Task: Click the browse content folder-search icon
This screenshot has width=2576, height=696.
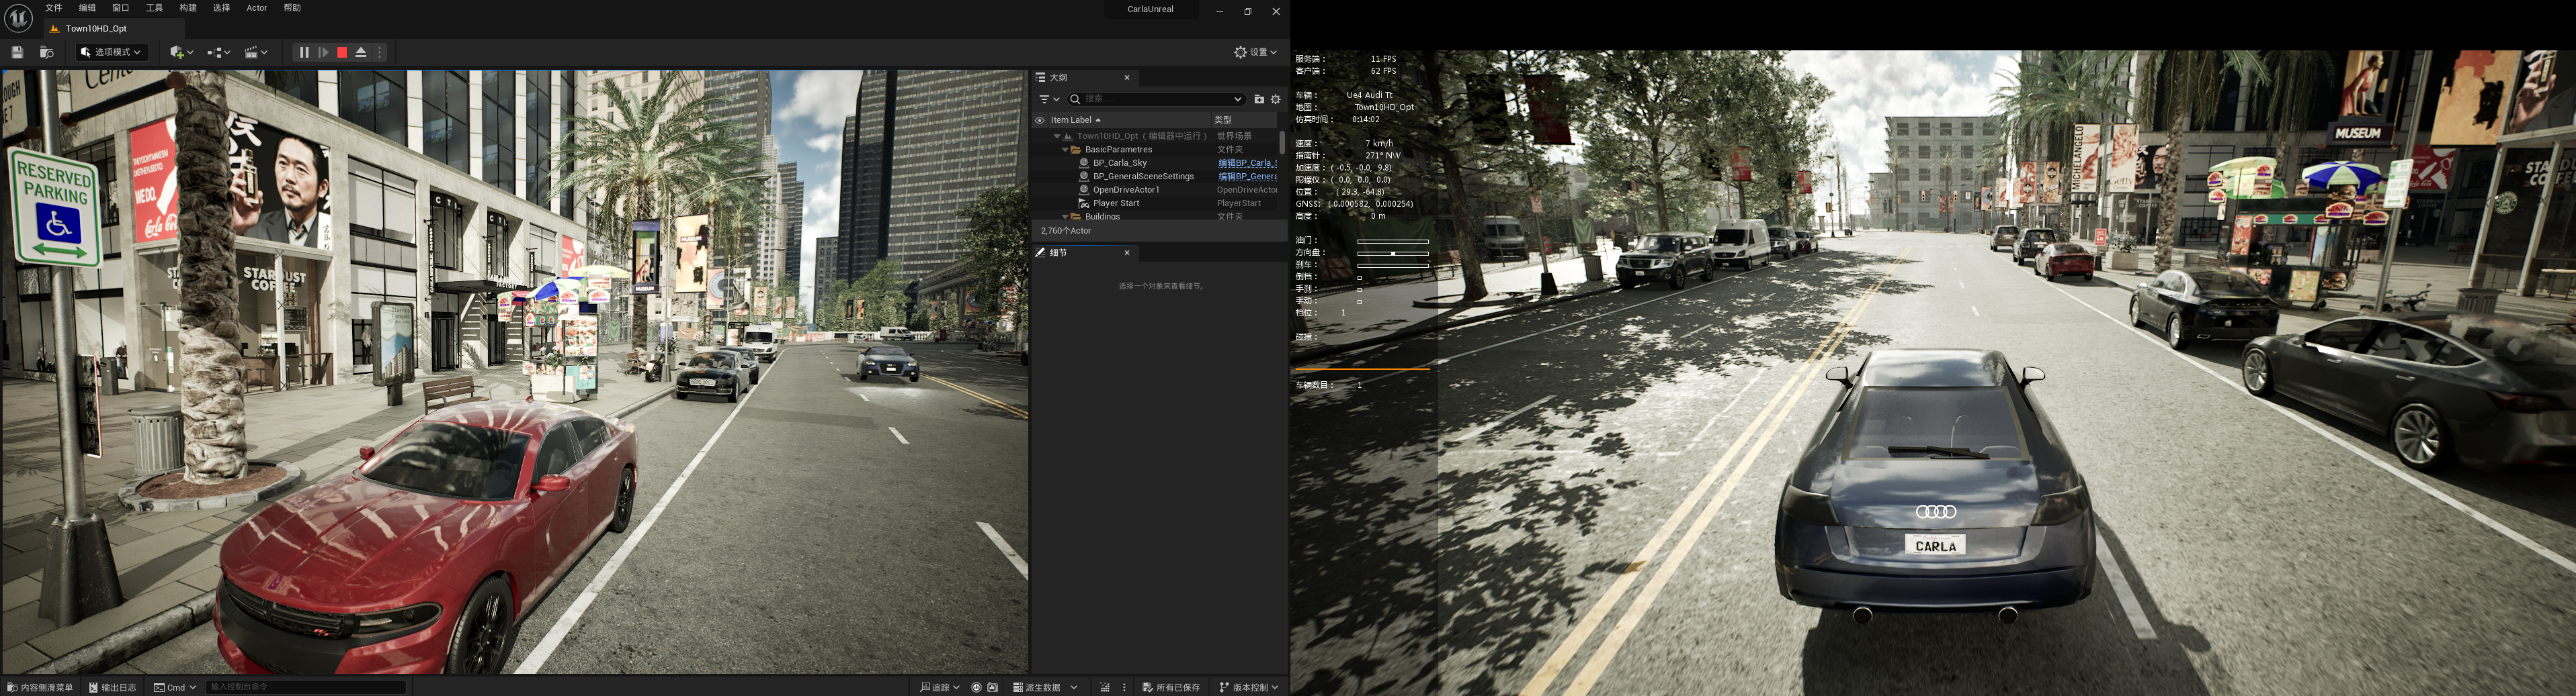Action: pyautogui.click(x=46, y=52)
